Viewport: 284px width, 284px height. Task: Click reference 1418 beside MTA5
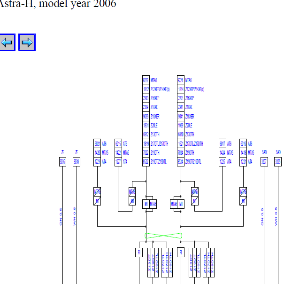243,153
